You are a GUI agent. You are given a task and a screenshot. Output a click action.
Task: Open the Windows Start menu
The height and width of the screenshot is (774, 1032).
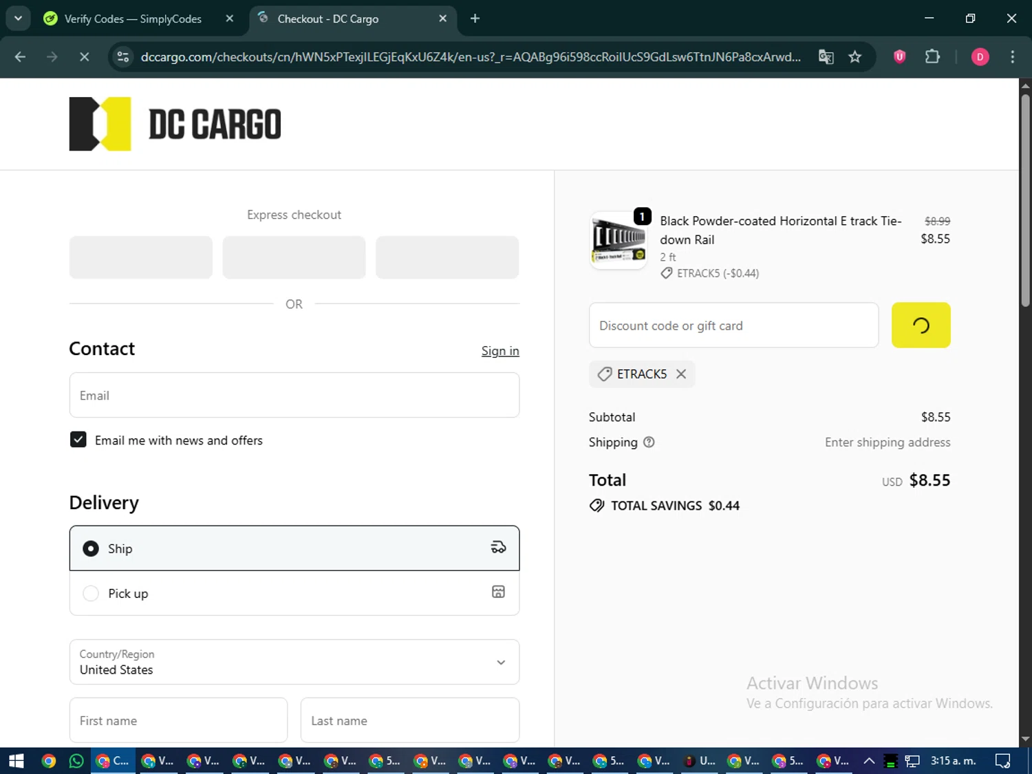(x=17, y=761)
